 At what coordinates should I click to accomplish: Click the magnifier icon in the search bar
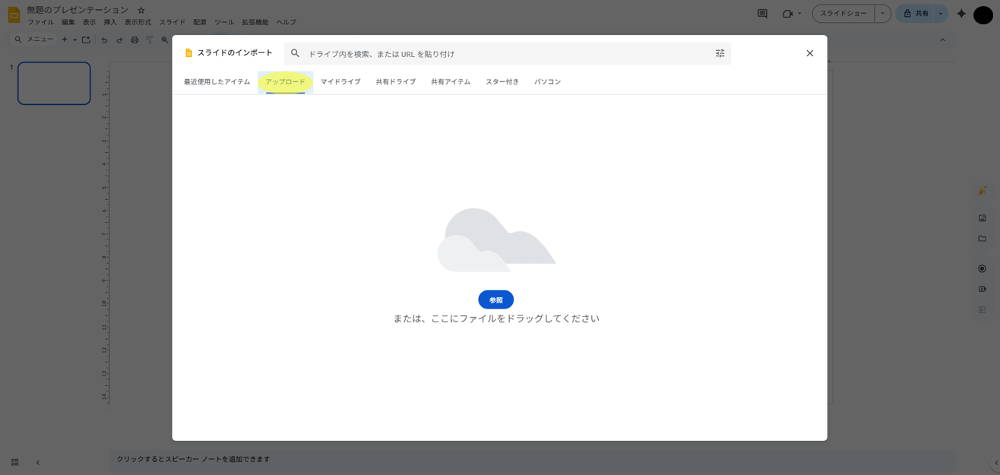(296, 53)
